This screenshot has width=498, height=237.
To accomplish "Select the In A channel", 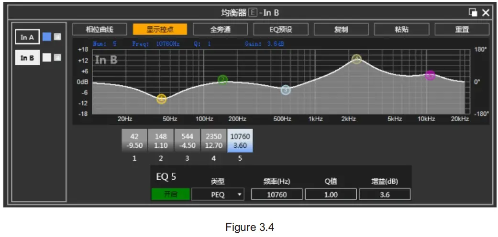I will (27, 37).
